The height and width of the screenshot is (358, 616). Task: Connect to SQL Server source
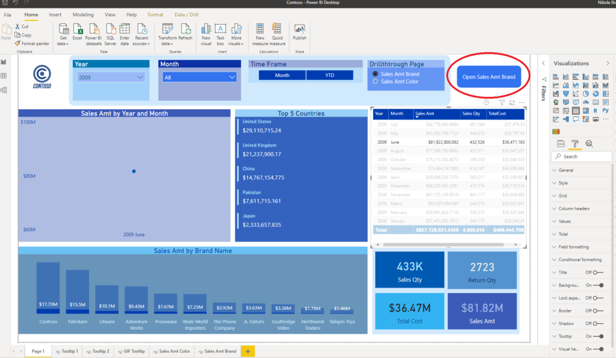click(111, 34)
